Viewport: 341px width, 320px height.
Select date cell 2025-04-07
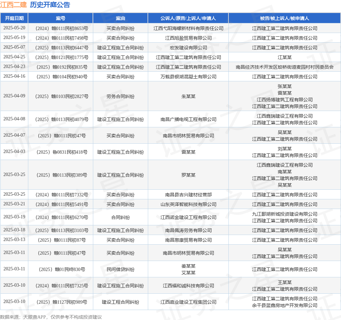(14, 135)
